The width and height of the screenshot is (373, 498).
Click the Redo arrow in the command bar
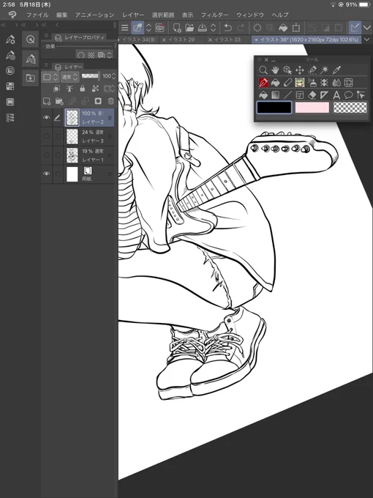point(241,28)
